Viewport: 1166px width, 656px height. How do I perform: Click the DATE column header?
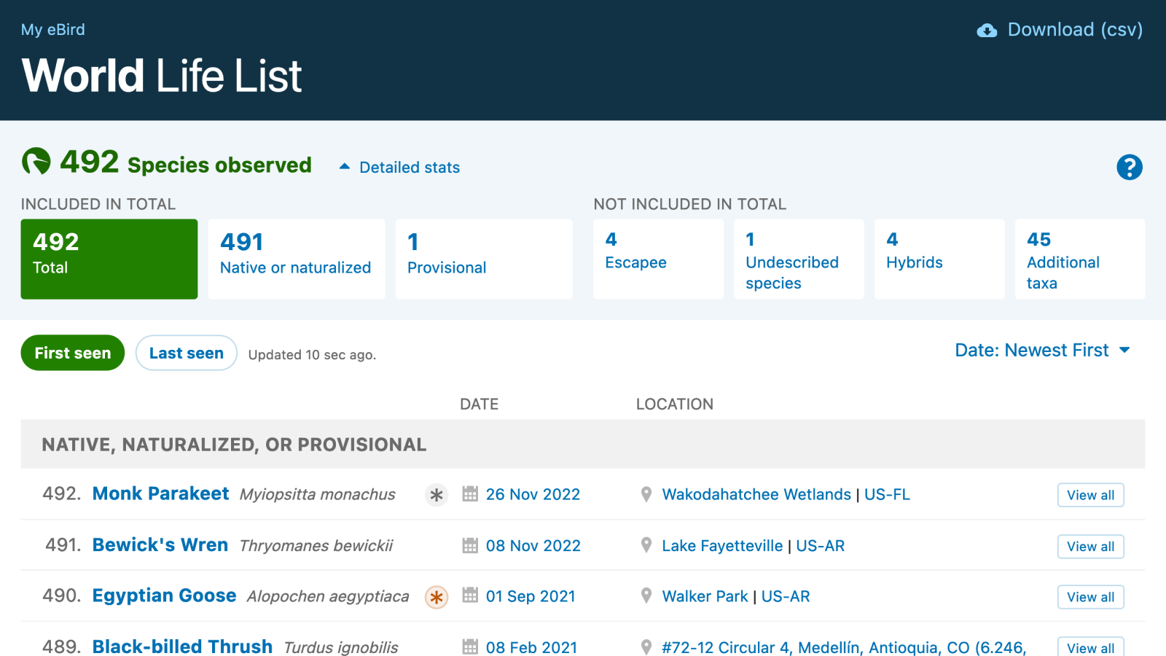pyautogui.click(x=479, y=404)
